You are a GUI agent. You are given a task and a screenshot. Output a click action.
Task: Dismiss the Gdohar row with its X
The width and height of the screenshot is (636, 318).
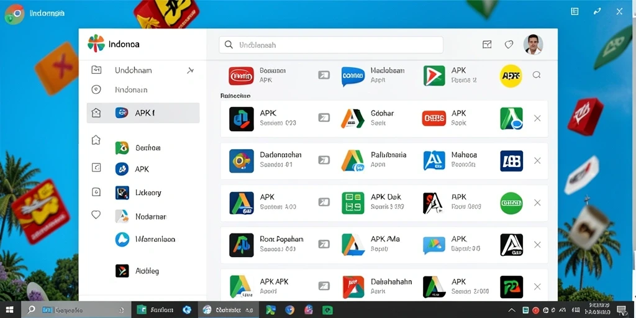tap(537, 118)
